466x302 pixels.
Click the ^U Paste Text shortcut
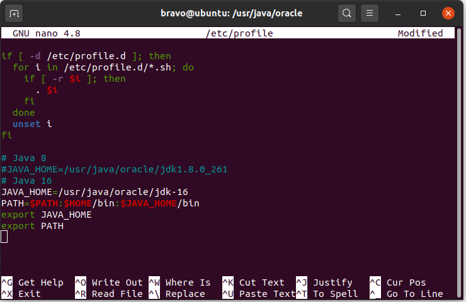coord(259,294)
